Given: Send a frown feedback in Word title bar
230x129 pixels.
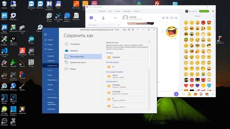Looking at the screenshot, I should pyautogui.click(x=133, y=30).
